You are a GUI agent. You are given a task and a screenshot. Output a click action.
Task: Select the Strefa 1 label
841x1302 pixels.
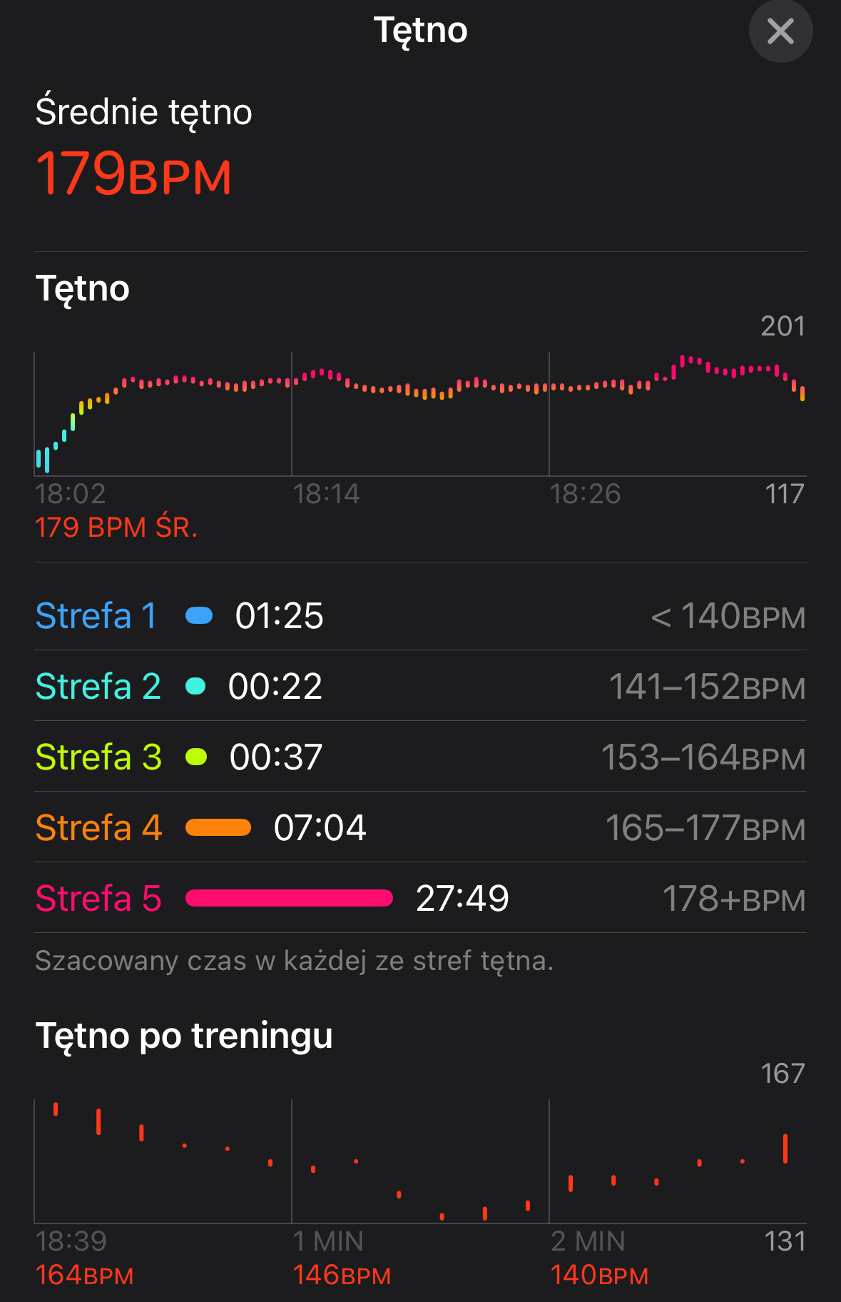click(96, 615)
